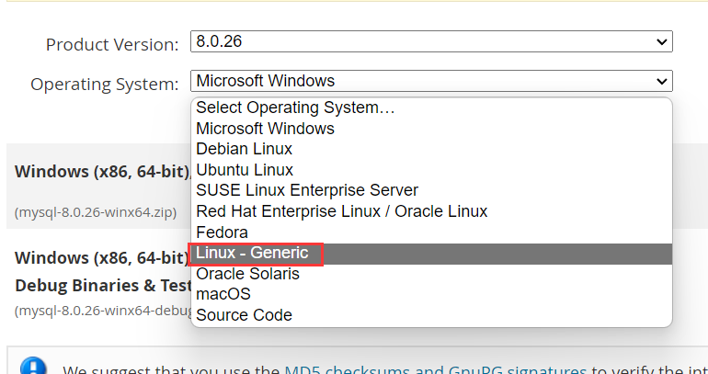Click mysql-8.0.26-winx64.zip file name text

pyautogui.click(x=96, y=212)
